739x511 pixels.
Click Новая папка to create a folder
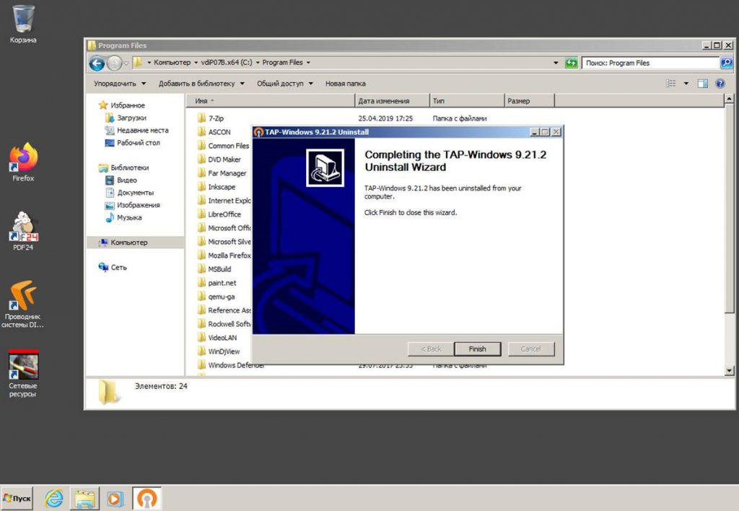pos(346,84)
